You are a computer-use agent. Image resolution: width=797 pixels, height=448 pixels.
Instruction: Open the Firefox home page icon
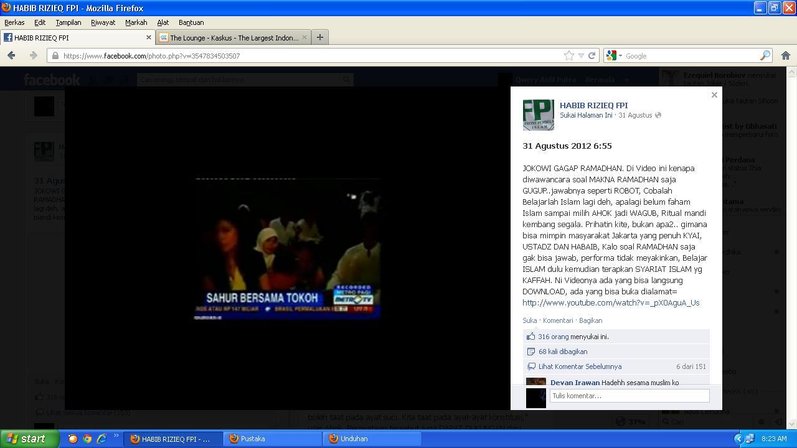click(x=785, y=55)
